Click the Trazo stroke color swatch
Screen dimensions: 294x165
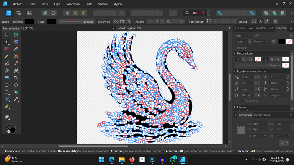coord(51,21)
